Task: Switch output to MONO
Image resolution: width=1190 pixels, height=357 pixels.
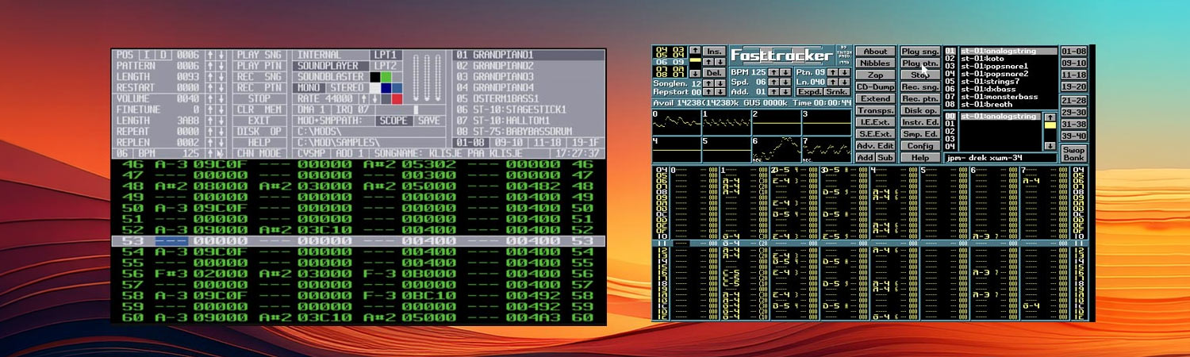Action: coord(309,87)
